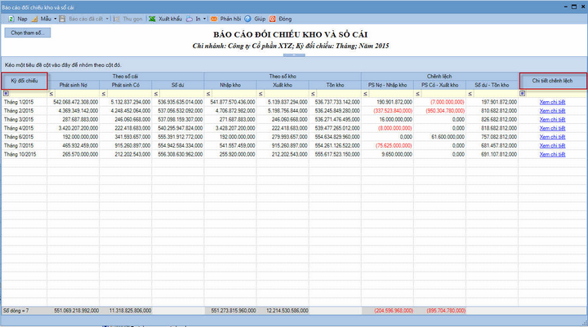Open the ≤ filter operator for Phát sinh Nợ

coord(51,94)
